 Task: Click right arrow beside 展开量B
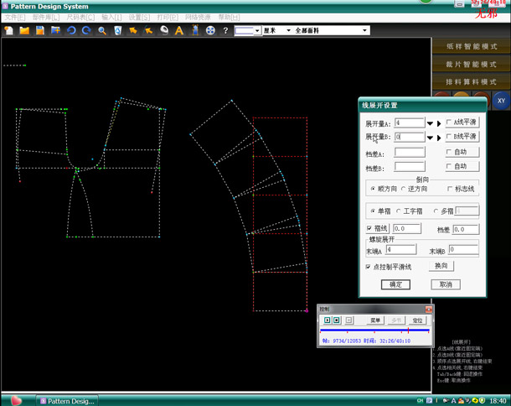pyautogui.click(x=439, y=138)
